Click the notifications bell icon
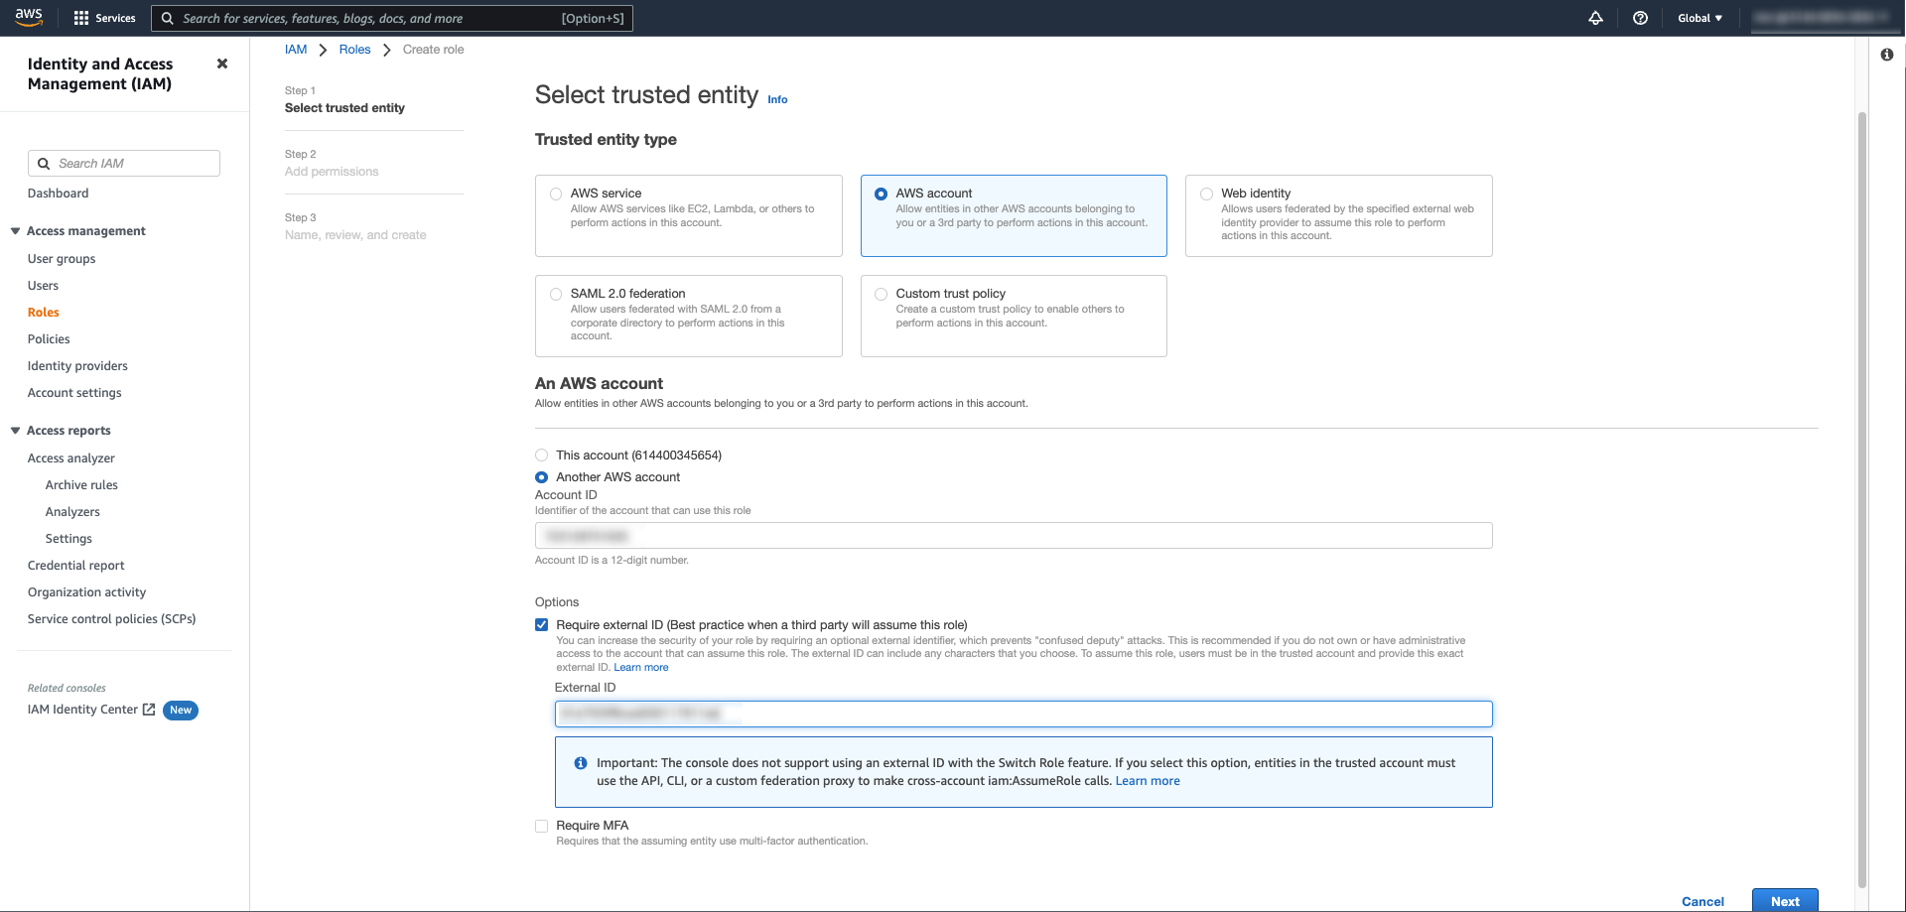 pos(1595,18)
